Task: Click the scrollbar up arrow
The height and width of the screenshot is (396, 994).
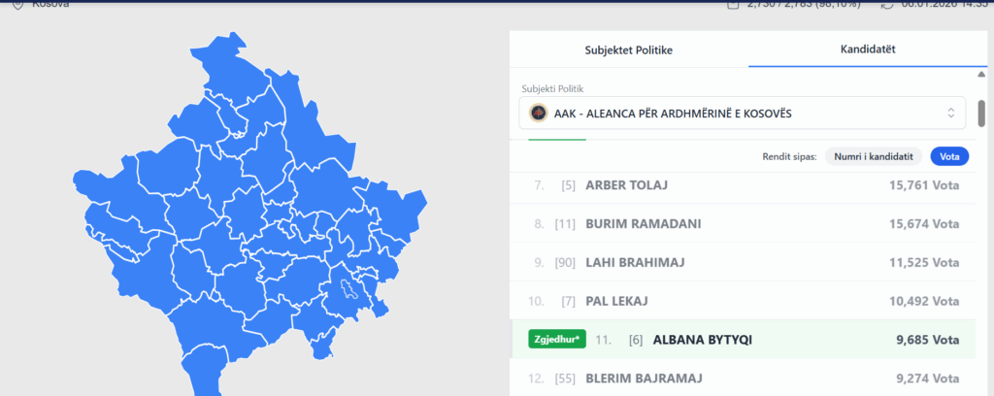Action: coord(981,75)
